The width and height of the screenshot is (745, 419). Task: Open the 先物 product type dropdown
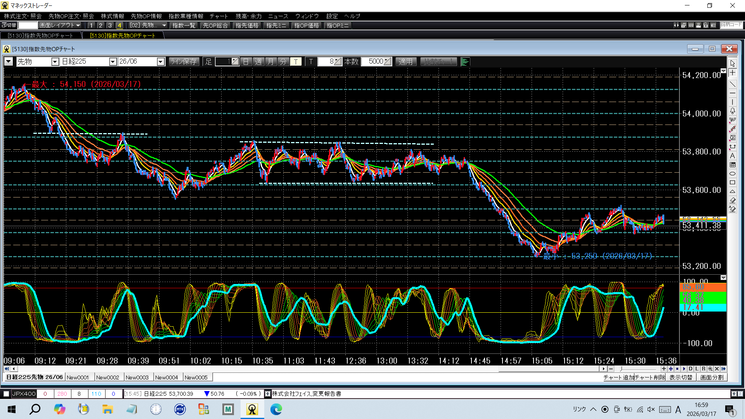tap(55, 62)
